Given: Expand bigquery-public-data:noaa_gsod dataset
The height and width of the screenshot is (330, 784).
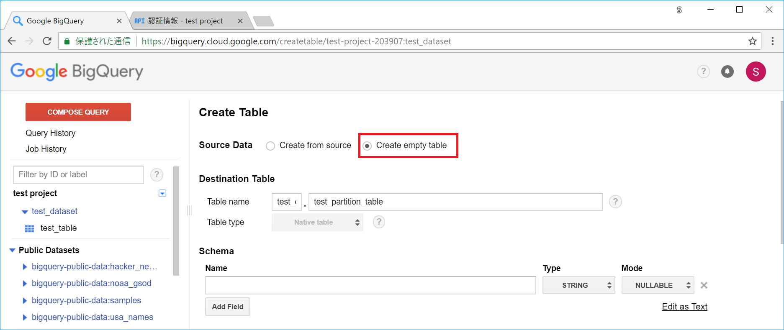Looking at the screenshot, I should (25, 284).
